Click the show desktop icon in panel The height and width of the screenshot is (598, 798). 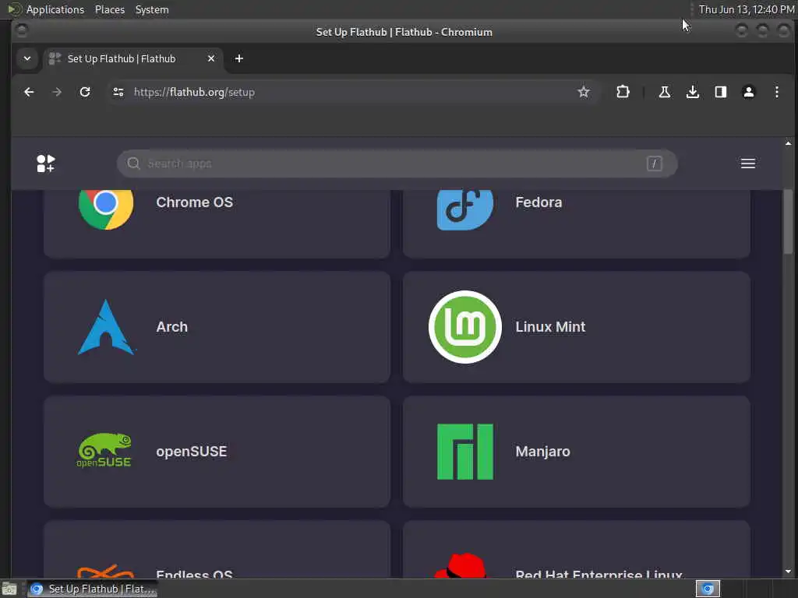click(9, 589)
